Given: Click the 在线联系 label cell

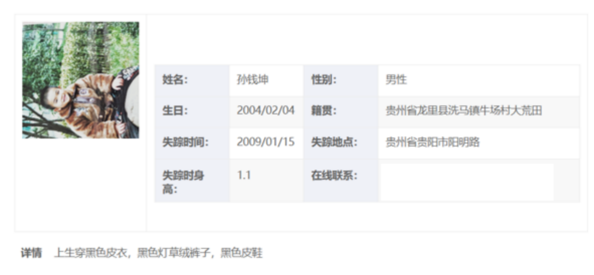Looking at the screenshot, I should point(334,176).
